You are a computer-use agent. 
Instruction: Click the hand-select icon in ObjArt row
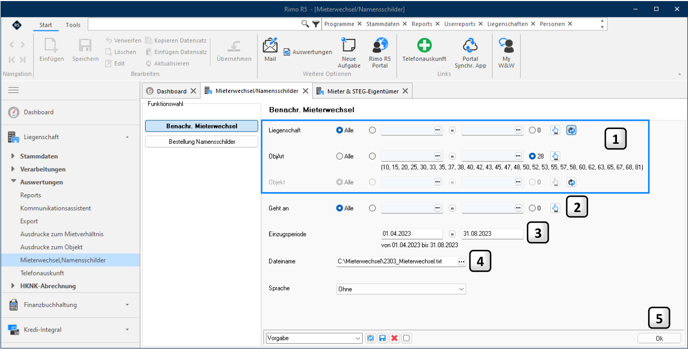(x=555, y=156)
